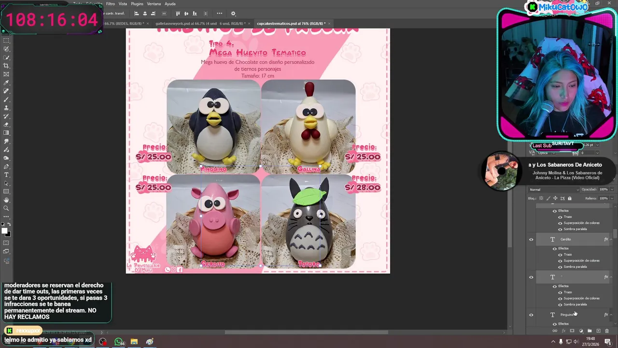Toggle Sombra paralela visibility under Cerdito
The width and height of the screenshot is (618, 348).
pyautogui.click(x=560, y=267)
